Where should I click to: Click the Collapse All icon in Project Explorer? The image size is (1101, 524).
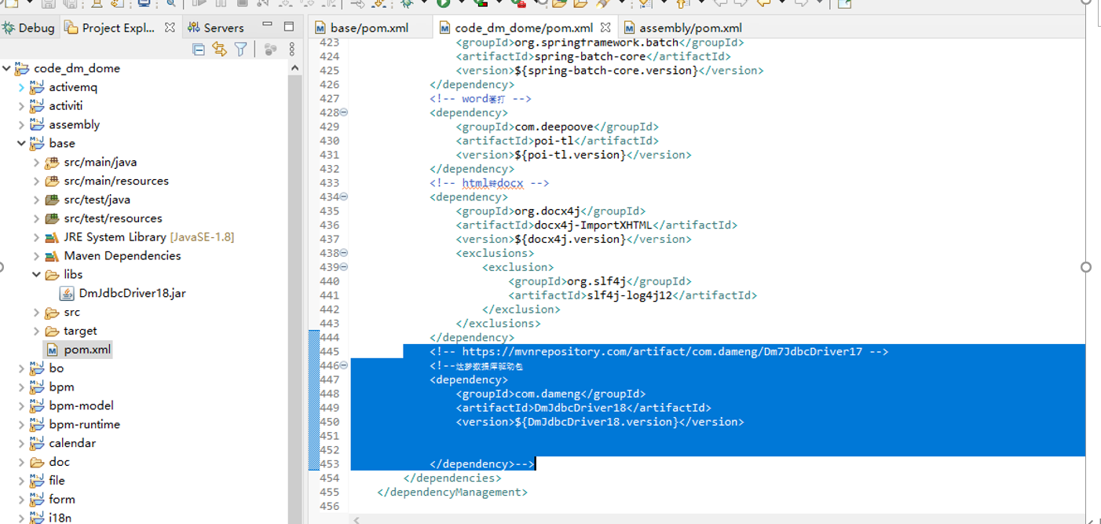tap(199, 49)
